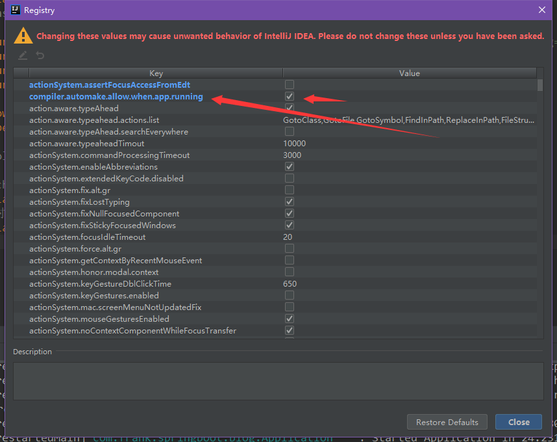Screen dimensions: 557x442
Task: Select actionSystem.mac.screenMenuNotUpdatedFix key
Action: [115, 307]
